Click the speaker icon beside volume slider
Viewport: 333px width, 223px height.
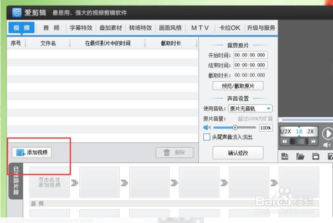[207, 127]
